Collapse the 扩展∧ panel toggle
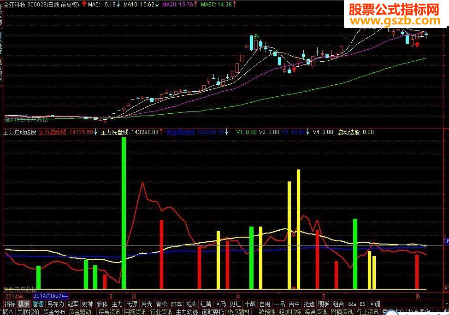This screenshot has height=315, width=449. tap(6, 312)
